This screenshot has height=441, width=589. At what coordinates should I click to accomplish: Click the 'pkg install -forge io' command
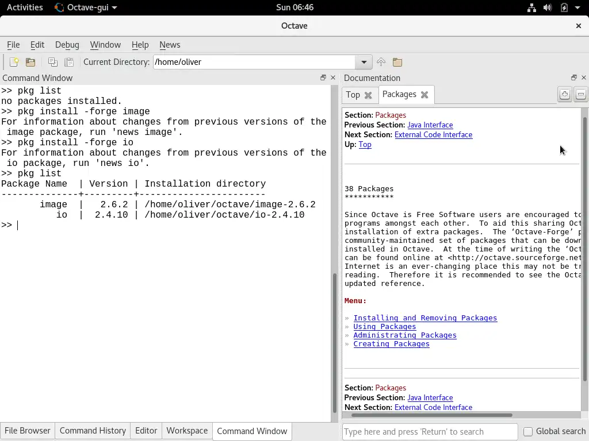(x=75, y=142)
